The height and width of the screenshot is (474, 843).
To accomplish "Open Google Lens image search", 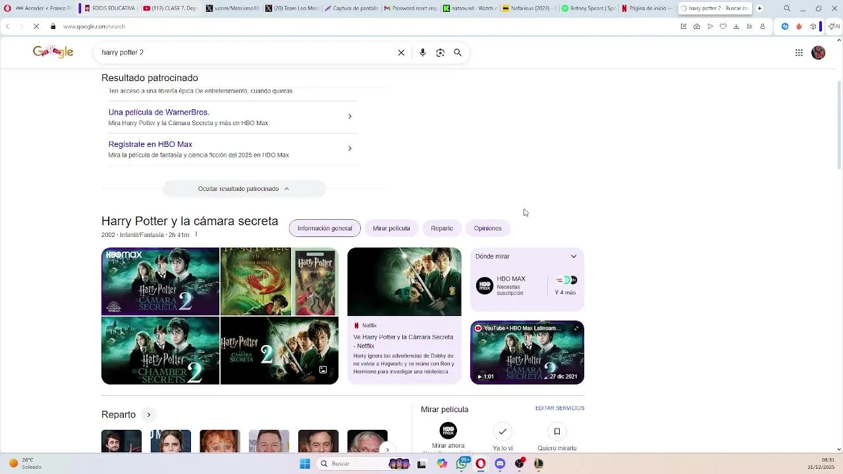I will click(x=441, y=53).
